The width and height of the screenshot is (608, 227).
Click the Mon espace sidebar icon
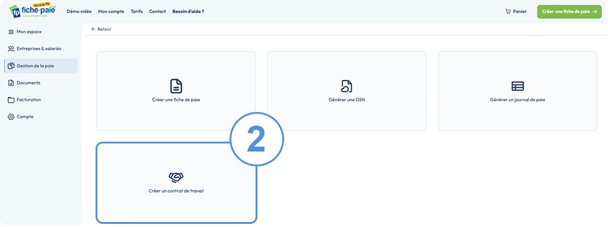pyautogui.click(x=11, y=32)
